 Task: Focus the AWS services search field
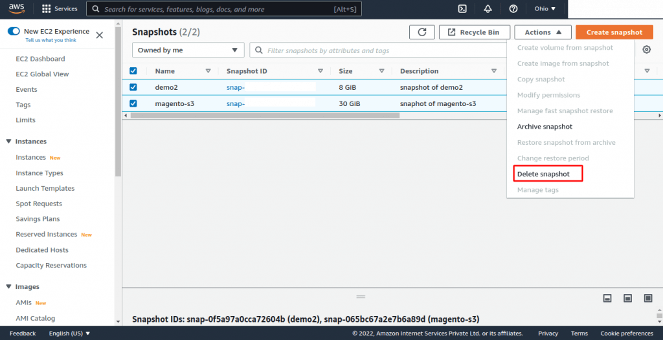224,9
